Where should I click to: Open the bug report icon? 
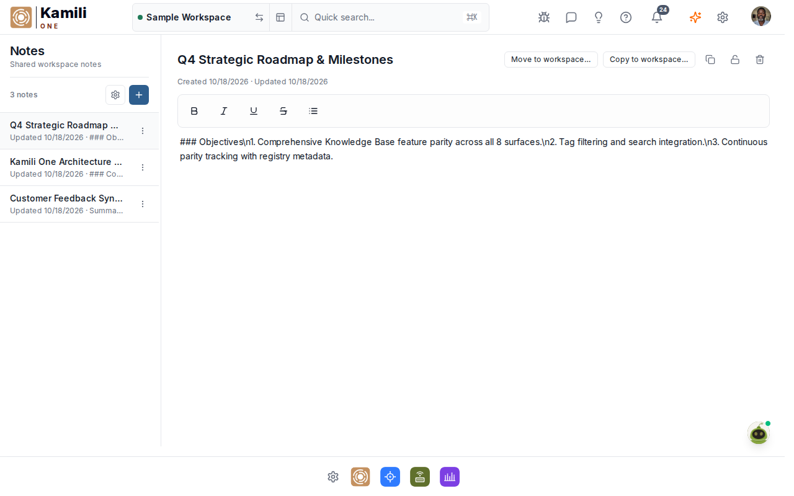[544, 17]
